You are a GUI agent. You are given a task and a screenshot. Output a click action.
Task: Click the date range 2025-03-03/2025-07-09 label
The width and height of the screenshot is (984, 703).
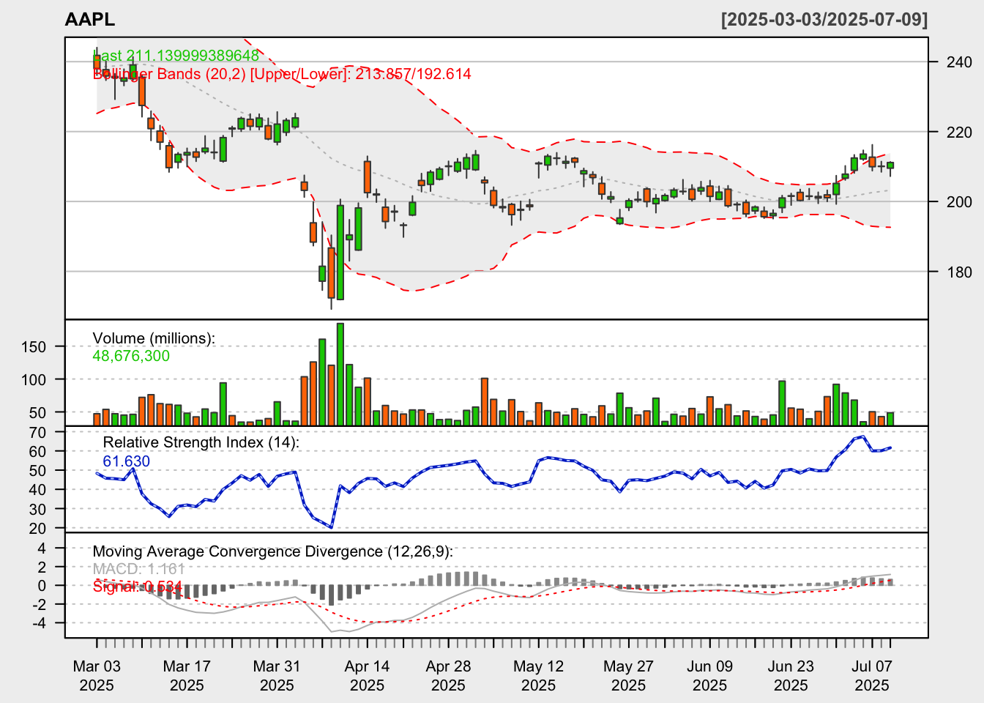pos(824,20)
